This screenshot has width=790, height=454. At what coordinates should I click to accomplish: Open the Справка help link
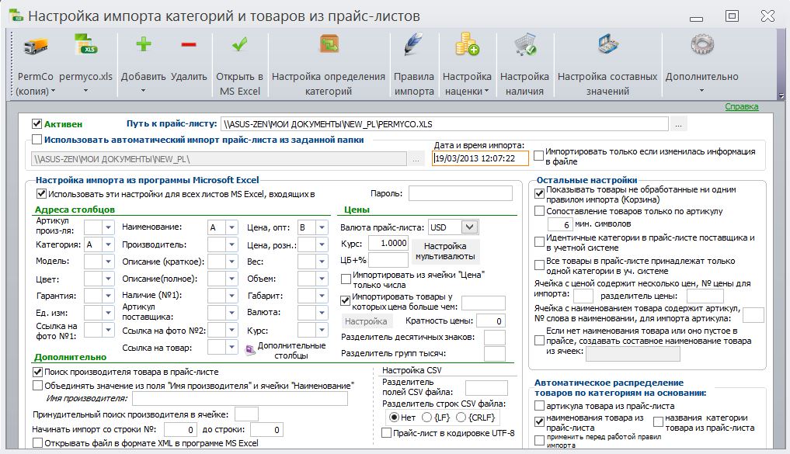(x=742, y=106)
